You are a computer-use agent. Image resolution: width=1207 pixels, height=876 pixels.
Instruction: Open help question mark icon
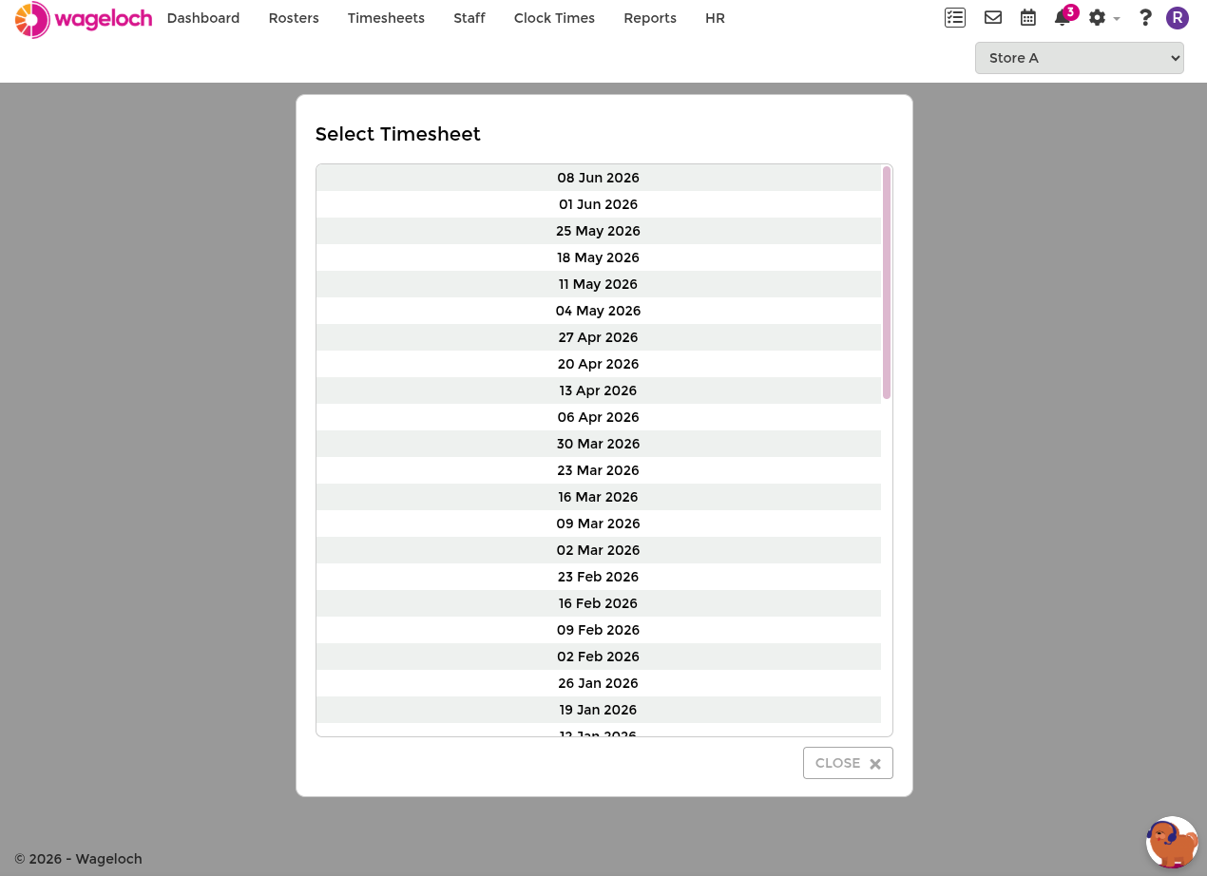(1145, 18)
